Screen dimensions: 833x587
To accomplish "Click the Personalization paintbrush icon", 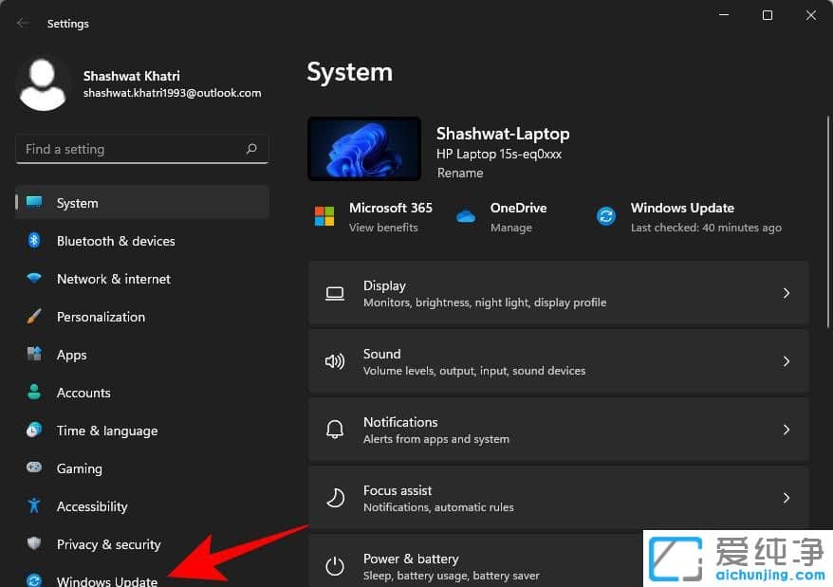I will coord(34,317).
